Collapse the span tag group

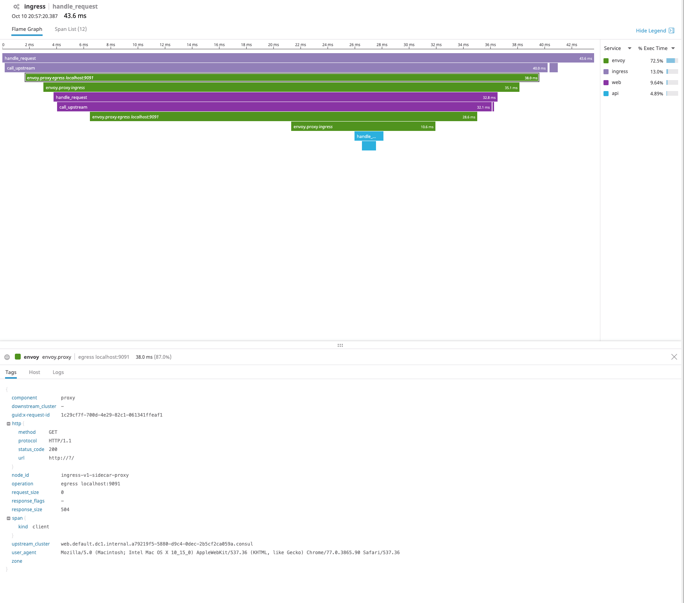[x=9, y=518]
